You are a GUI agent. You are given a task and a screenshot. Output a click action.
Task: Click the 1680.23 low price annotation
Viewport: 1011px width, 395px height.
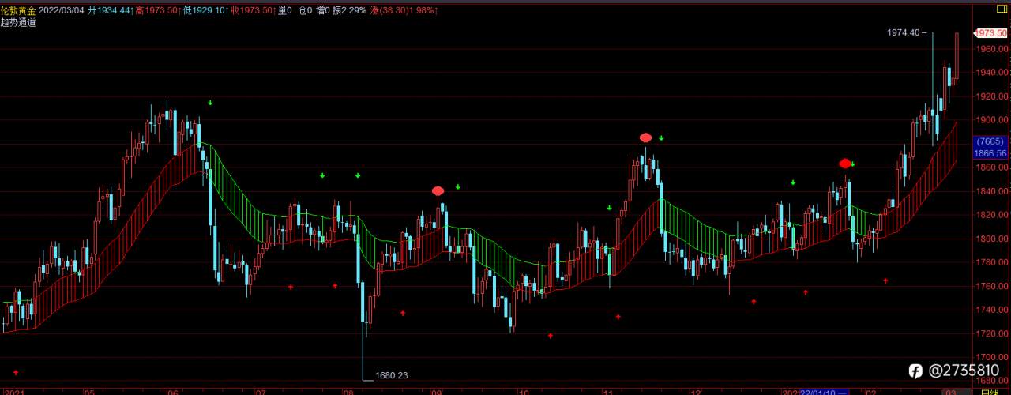(x=392, y=376)
